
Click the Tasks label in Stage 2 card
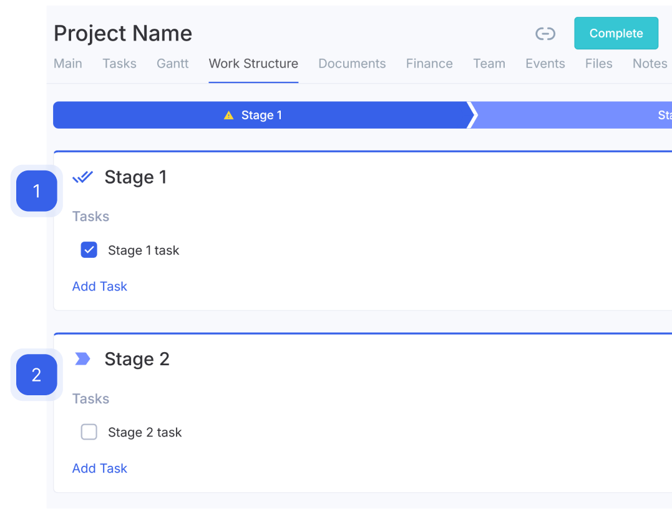(90, 398)
